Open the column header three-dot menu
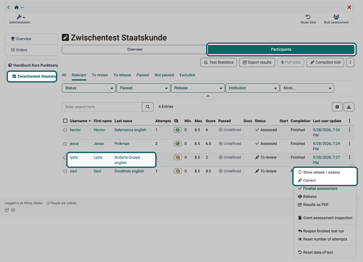Screen dimensions: 363x262 [349, 121]
